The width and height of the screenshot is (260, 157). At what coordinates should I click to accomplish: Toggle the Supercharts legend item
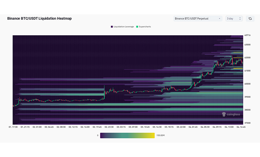click(x=144, y=26)
